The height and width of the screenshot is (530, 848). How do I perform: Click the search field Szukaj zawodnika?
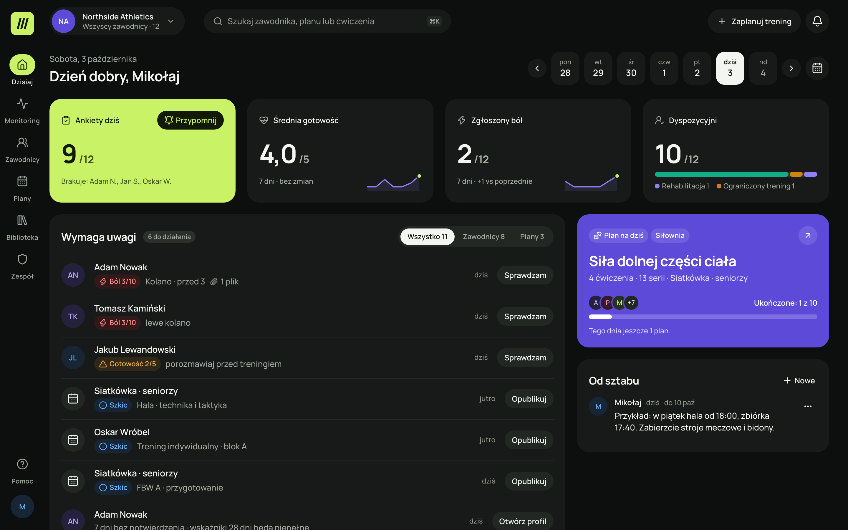[327, 21]
